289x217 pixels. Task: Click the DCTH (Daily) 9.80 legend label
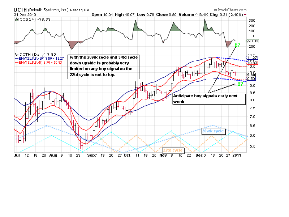coord(38,55)
